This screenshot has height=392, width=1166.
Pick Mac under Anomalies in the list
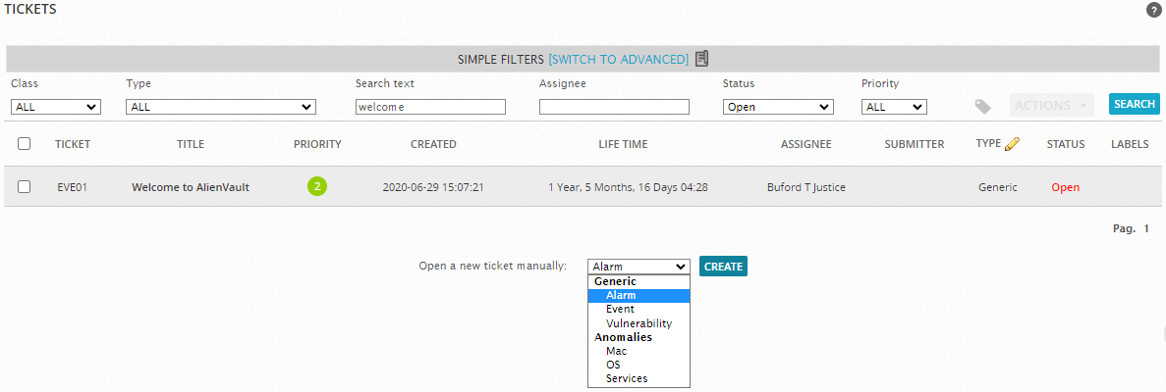(x=616, y=351)
